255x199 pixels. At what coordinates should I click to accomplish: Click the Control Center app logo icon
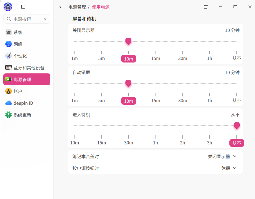click(8, 7)
